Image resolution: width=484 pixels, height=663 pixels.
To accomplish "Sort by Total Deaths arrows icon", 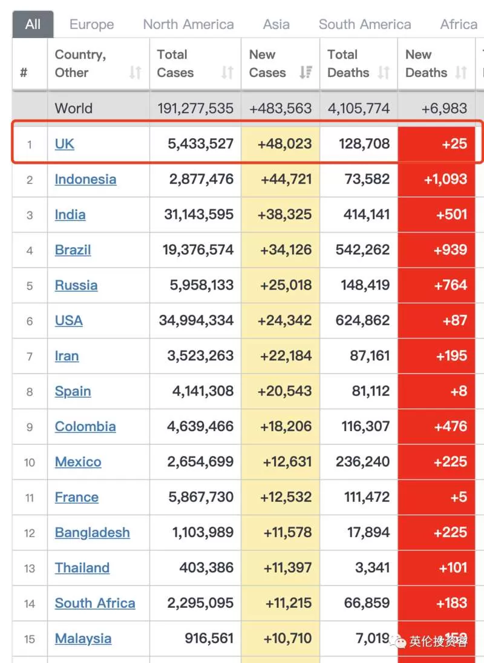I will (384, 73).
